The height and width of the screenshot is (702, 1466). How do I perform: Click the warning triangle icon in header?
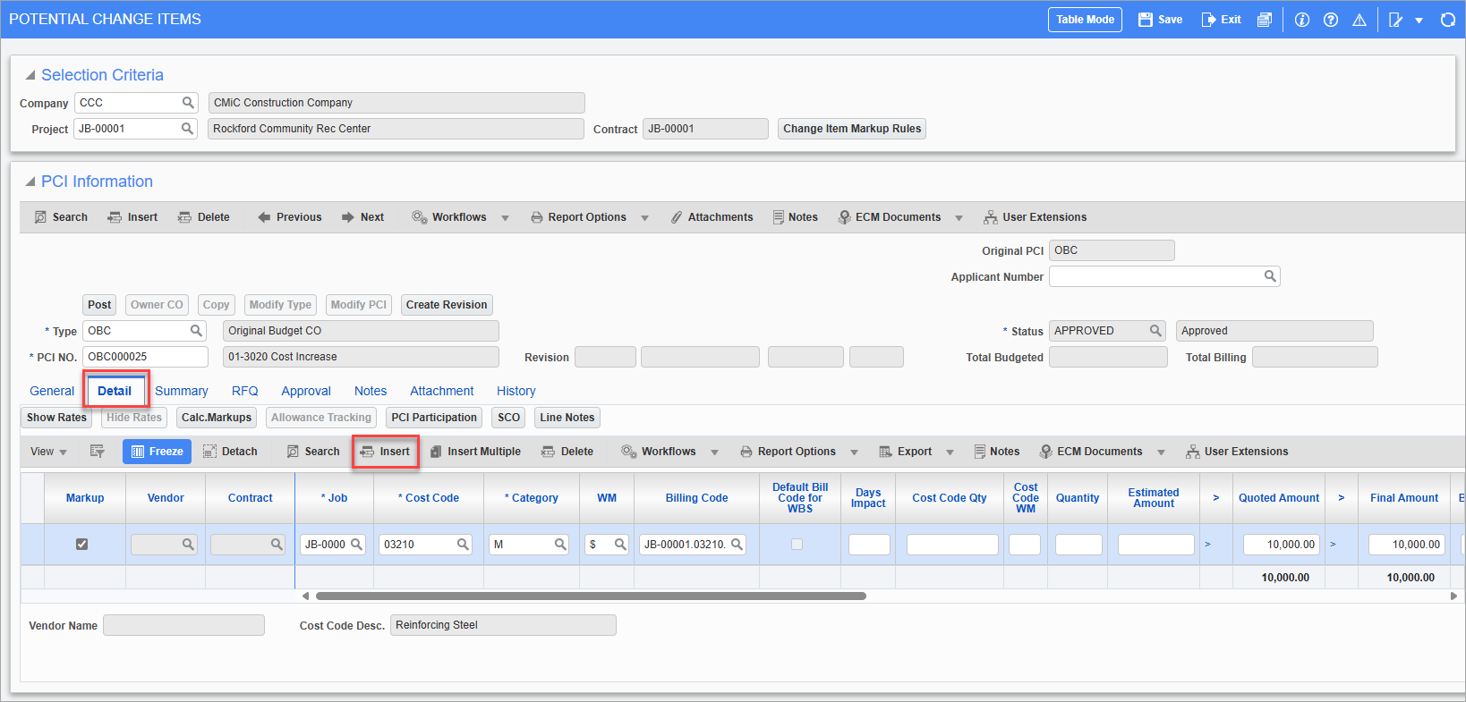[1359, 20]
